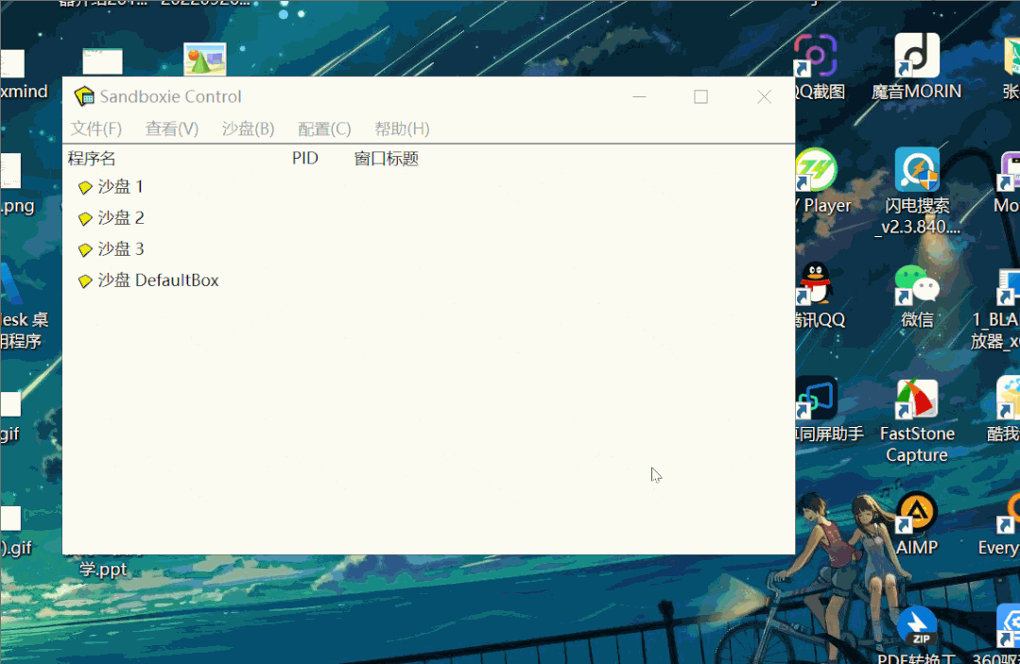Select the 闪电搜索 desktop icon

pos(917,192)
